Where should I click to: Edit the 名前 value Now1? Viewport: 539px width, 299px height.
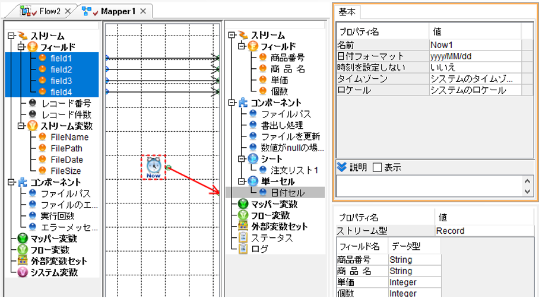pos(475,45)
